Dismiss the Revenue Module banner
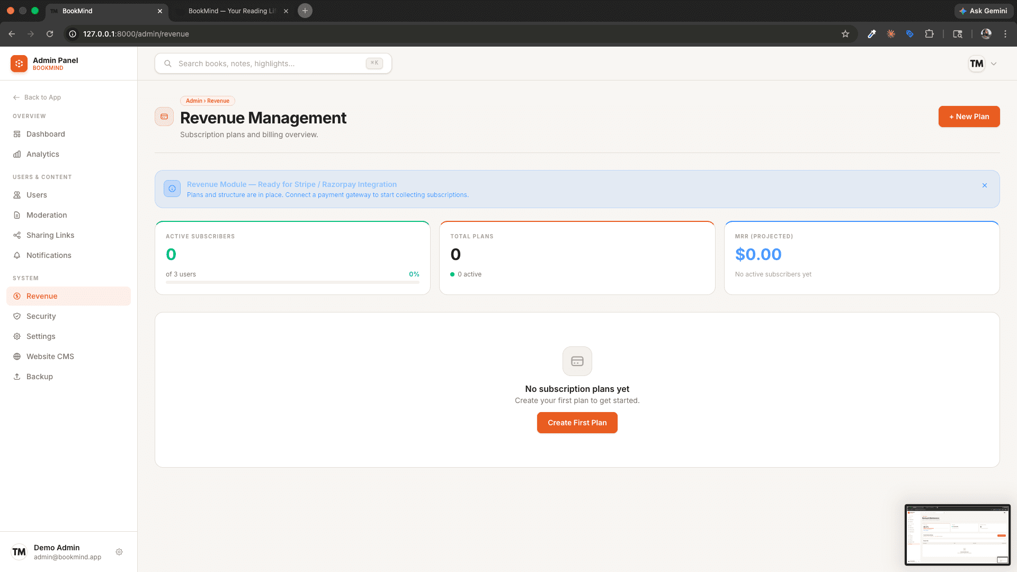 985,185
